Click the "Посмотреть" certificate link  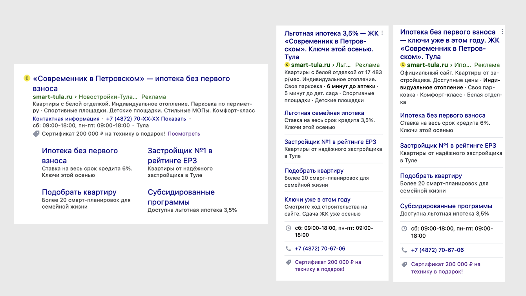click(184, 134)
